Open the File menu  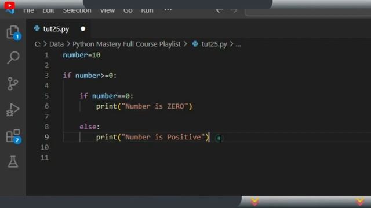coord(28,10)
